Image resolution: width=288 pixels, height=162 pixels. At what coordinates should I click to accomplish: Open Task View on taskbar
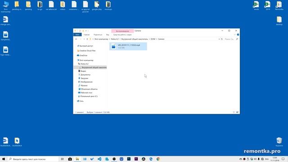[63, 159]
